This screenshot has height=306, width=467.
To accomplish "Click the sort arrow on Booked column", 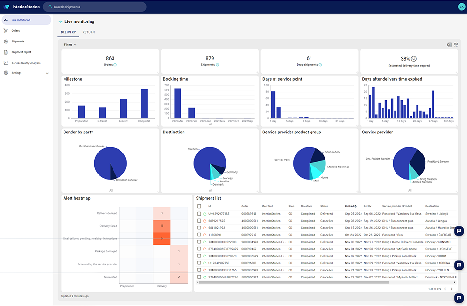I will click(x=355, y=206).
